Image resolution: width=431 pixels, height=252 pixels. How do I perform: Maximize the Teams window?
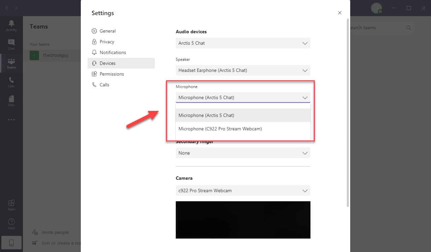(x=408, y=8)
